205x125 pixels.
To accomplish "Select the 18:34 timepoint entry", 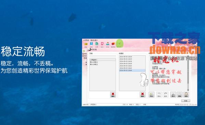I will tap(132, 57).
